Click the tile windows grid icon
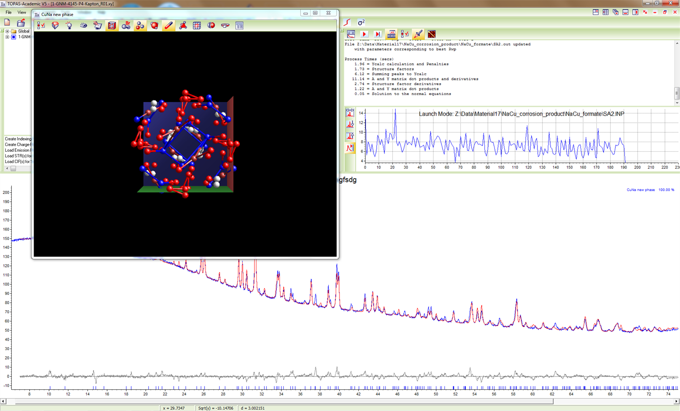This screenshot has height=411, width=680. pyautogui.click(x=605, y=12)
